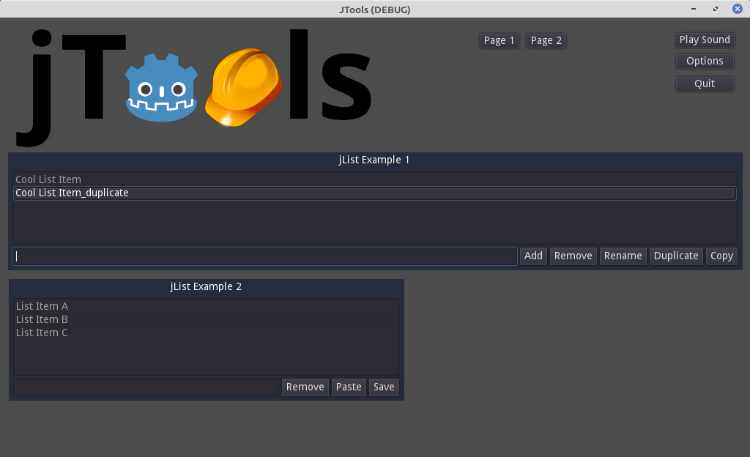
Task: Remove item from jList Example 2
Action: [305, 387]
